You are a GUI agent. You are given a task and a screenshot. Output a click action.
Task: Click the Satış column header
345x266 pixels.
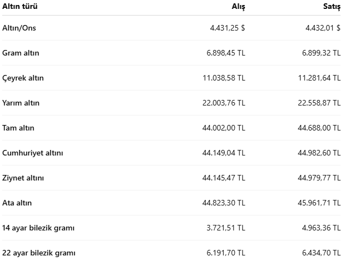point(332,7)
